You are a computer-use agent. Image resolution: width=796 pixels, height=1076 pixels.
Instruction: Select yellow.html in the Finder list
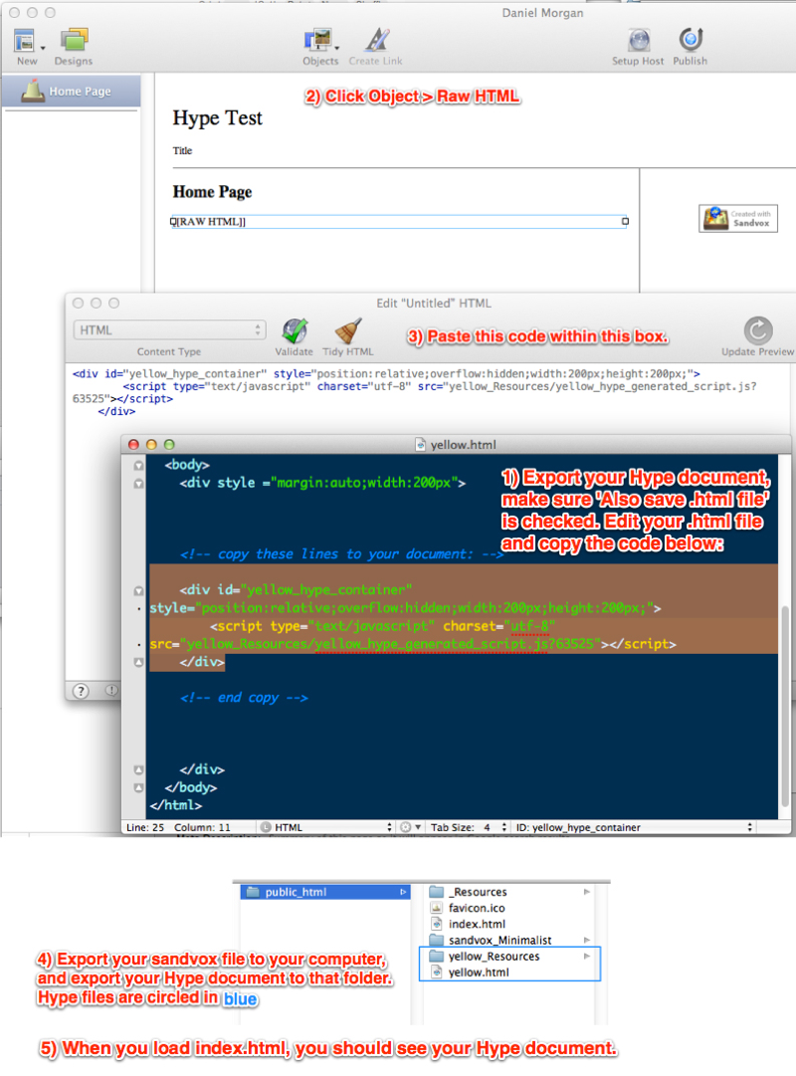[x=478, y=972]
